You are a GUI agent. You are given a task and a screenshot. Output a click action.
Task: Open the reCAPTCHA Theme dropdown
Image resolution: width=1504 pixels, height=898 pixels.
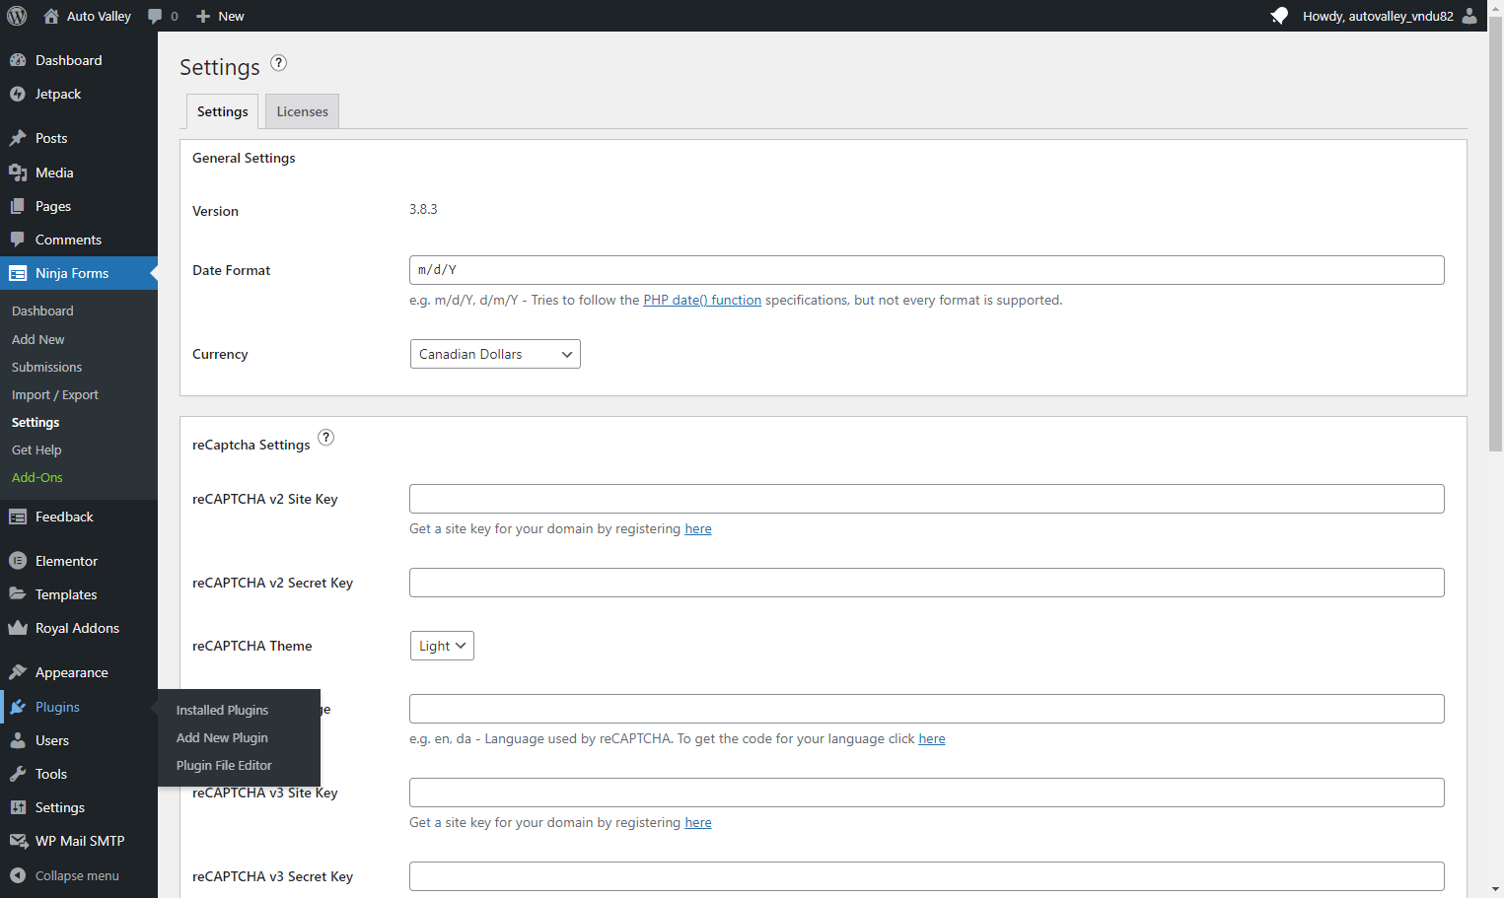tap(442, 646)
